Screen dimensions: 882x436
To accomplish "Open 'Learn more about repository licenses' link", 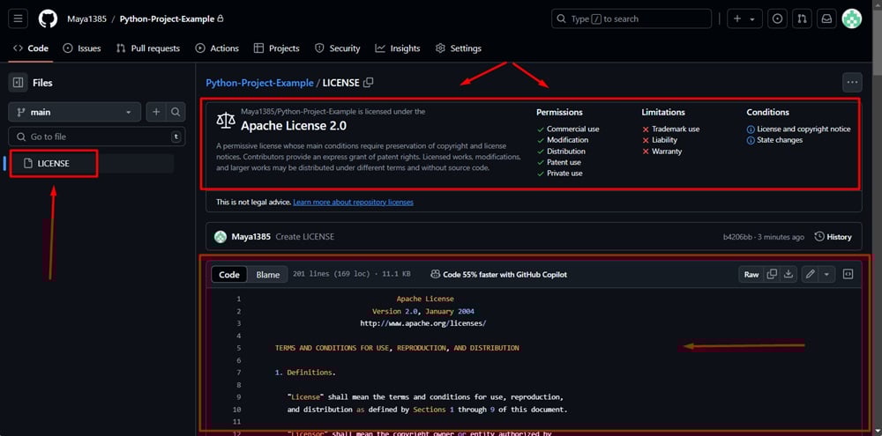I will point(354,202).
